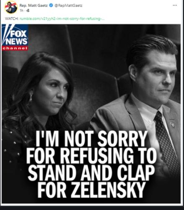Follow the rumble.com video link
The image size is (184, 210).
point(62,19)
